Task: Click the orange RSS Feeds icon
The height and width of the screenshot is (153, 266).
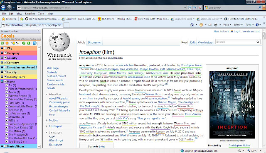Action: pos(201,25)
